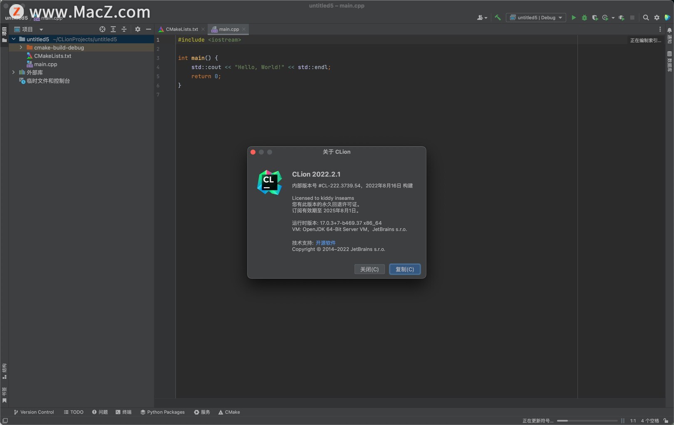This screenshot has width=674, height=425.
Task: Click Select Opened File crosshair icon
Action: click(102, 29)
